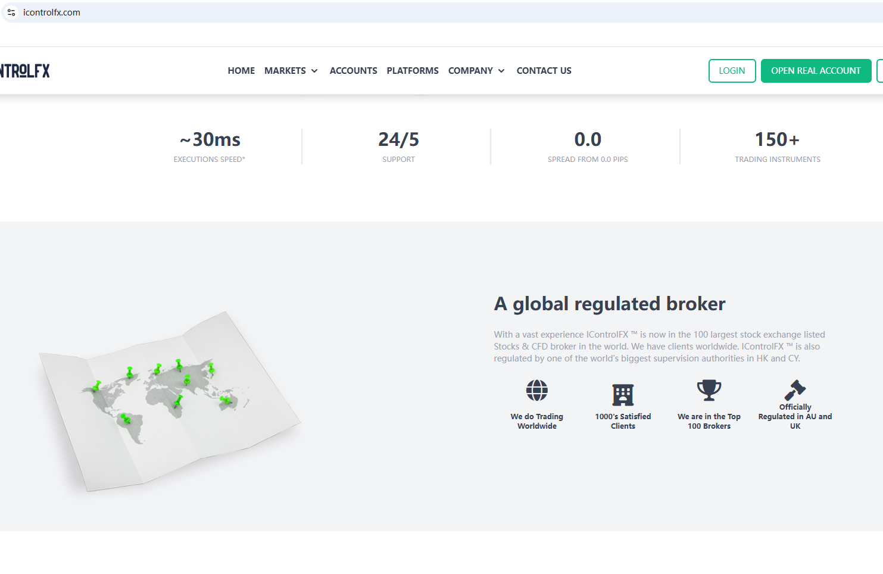
Task: Expand the Markets dropdown chevron
Action: (314, 71)
